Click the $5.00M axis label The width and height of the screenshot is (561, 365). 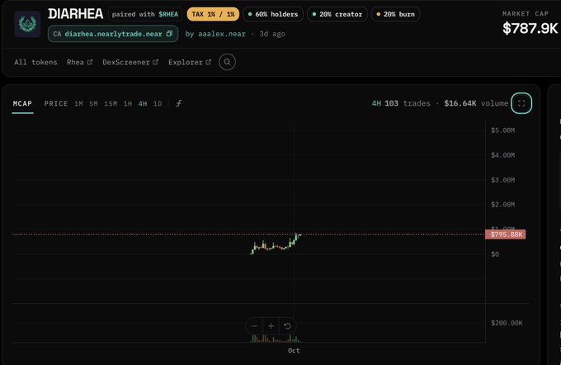tap(502, 130)
